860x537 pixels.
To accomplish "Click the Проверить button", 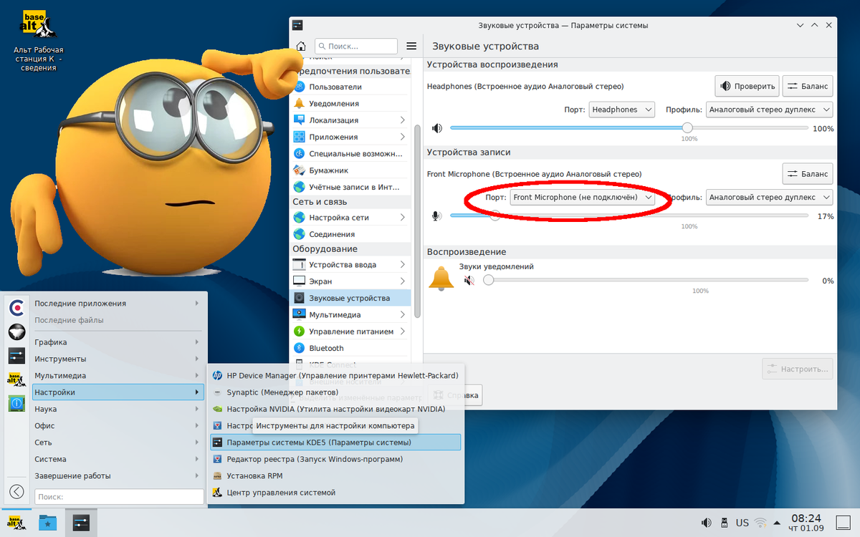I will 747,86.
